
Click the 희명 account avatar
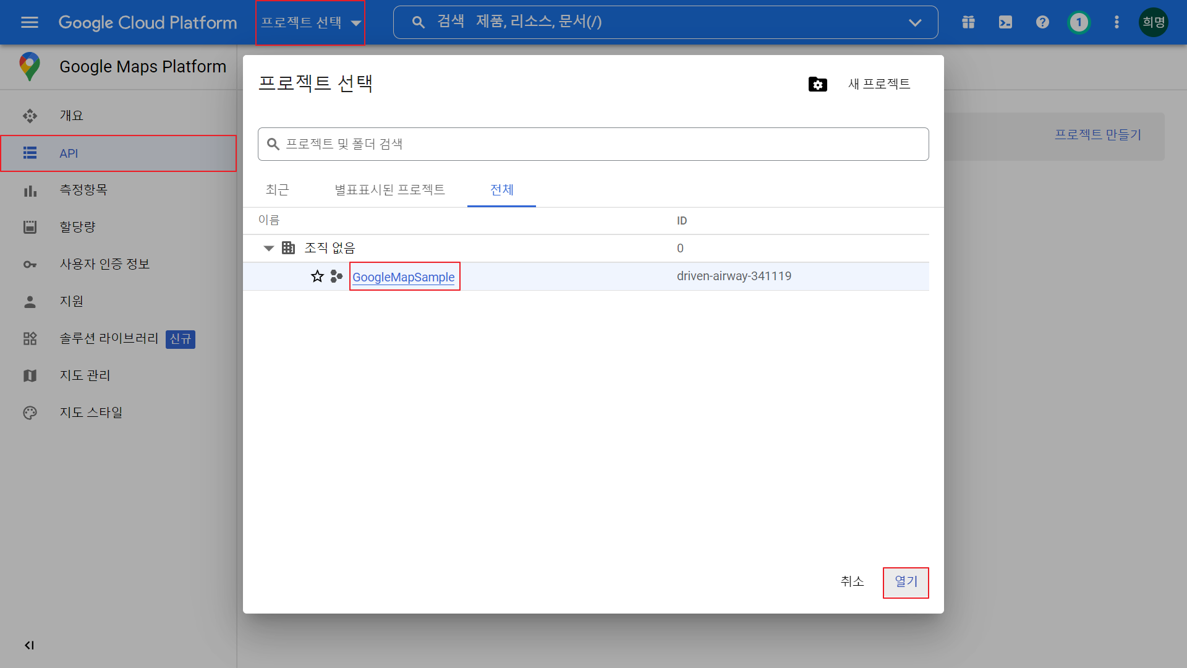click(1153, 22)
